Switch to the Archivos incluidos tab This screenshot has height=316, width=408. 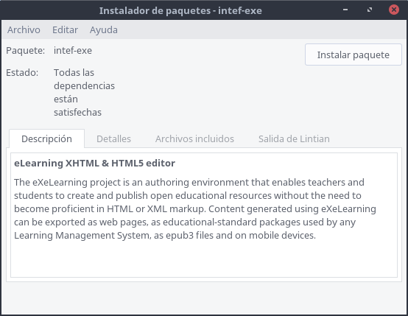click(x=194, y=138)
